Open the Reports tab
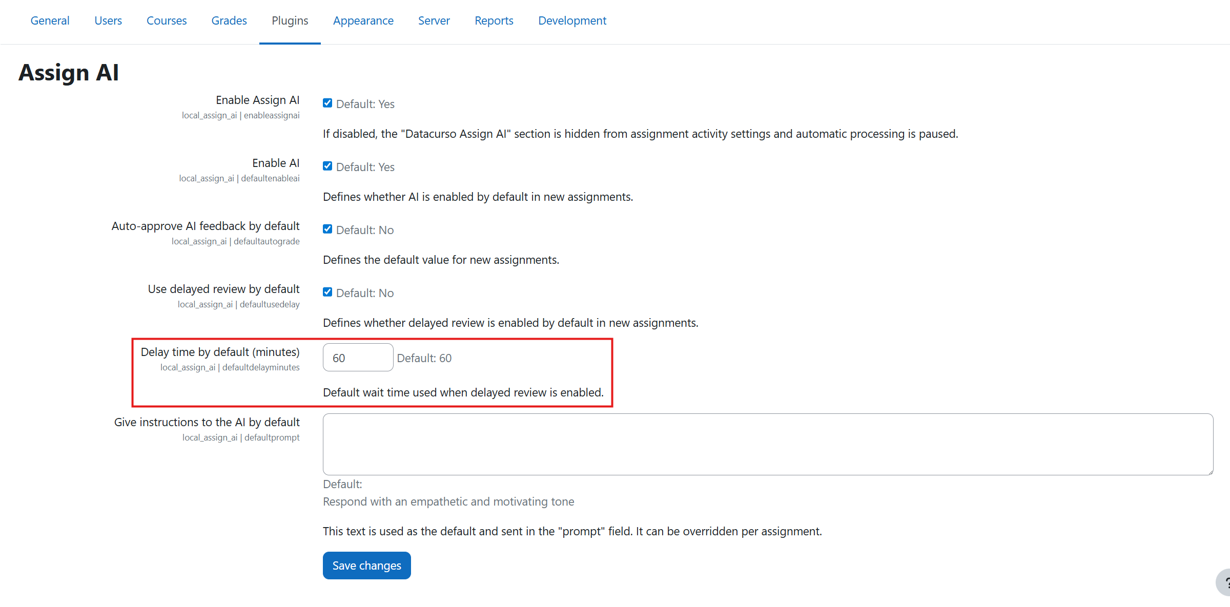Viewport: 1230px width, 607px height. [x=494, y=20]
